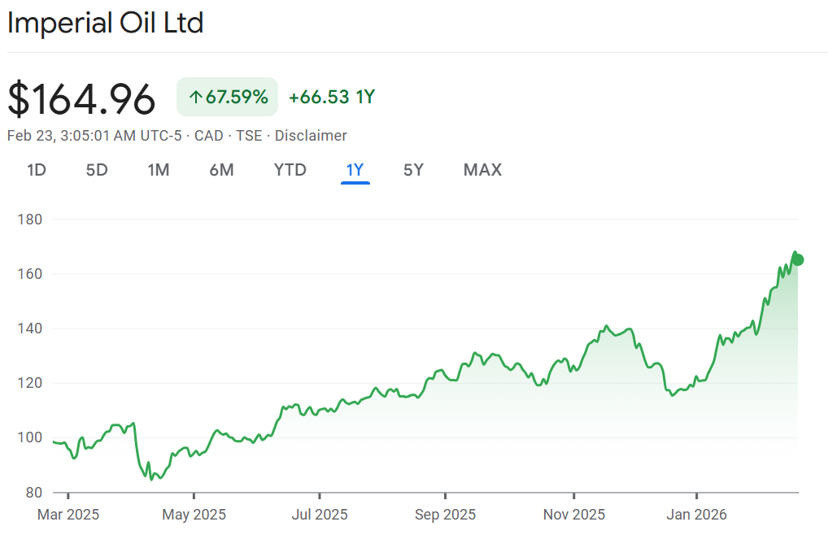Click the green dot at the chart line's end
This screenshot has height=535, width=828.
pos(798,259)
